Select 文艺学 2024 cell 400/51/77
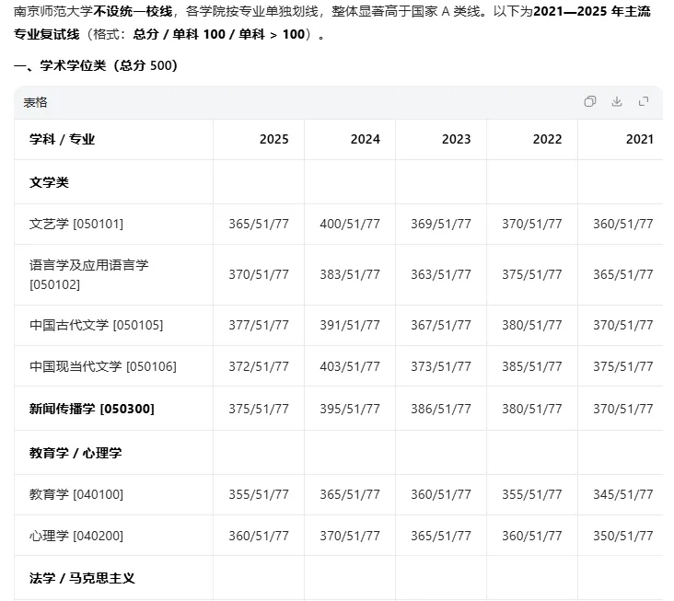 (350, 224)
